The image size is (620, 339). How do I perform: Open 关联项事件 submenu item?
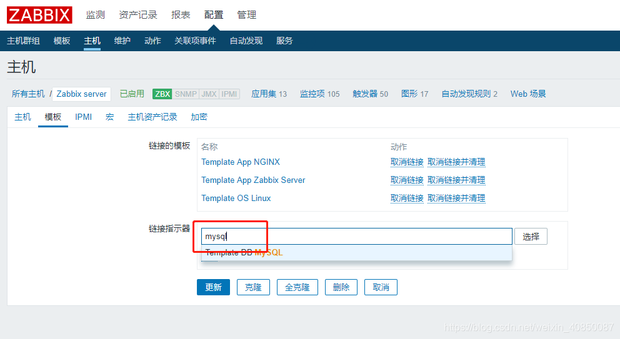(x=196, y=41)
